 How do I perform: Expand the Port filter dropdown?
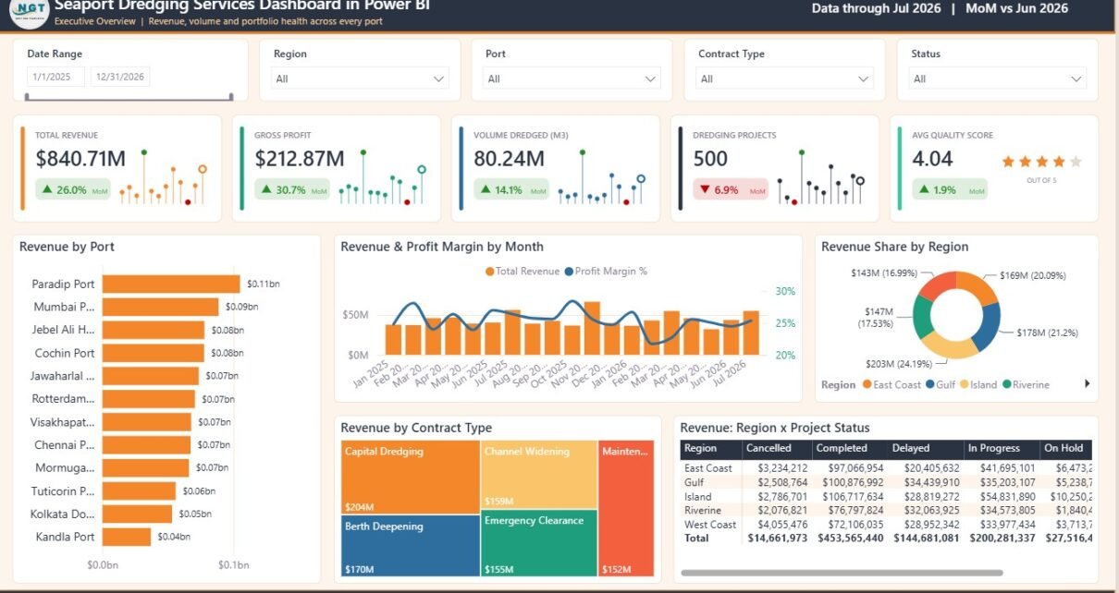572,79
